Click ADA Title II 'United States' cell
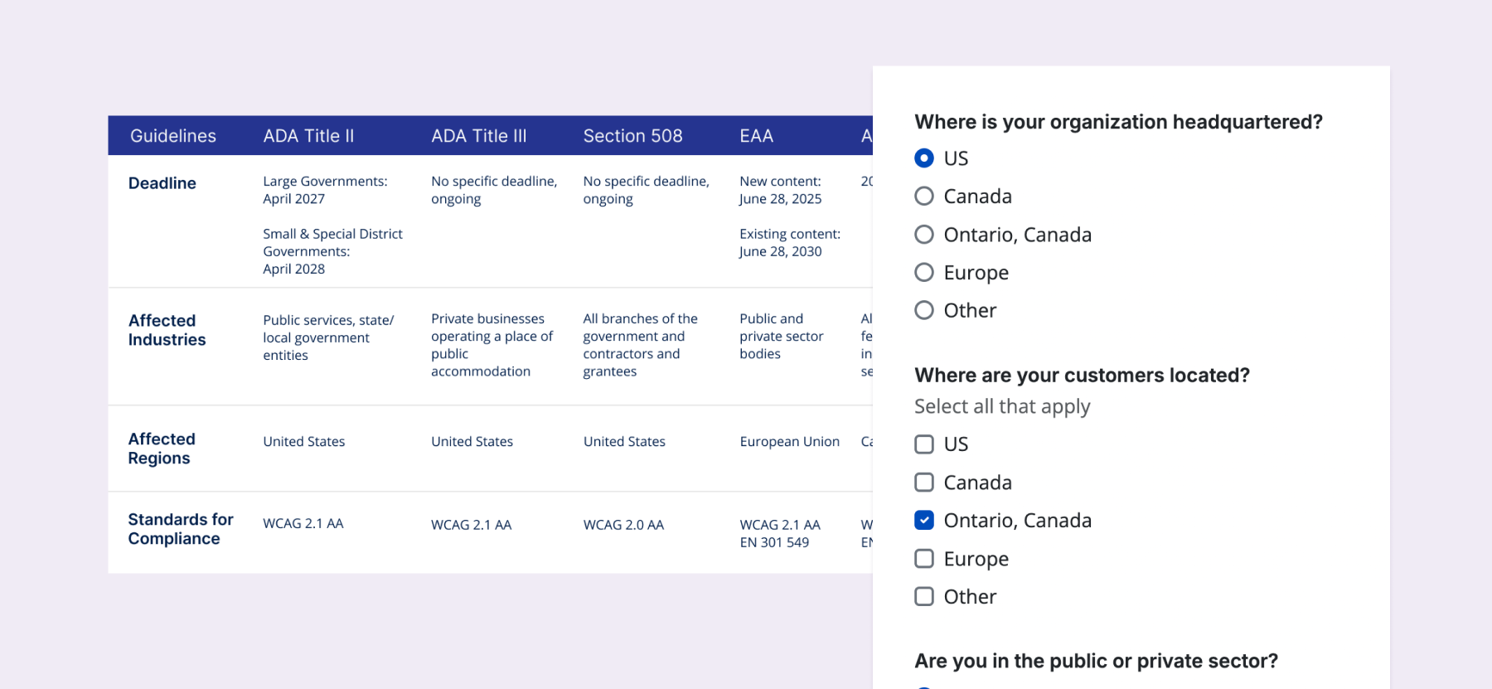Viewport: 1492px width, 689px height. (304, 442)
